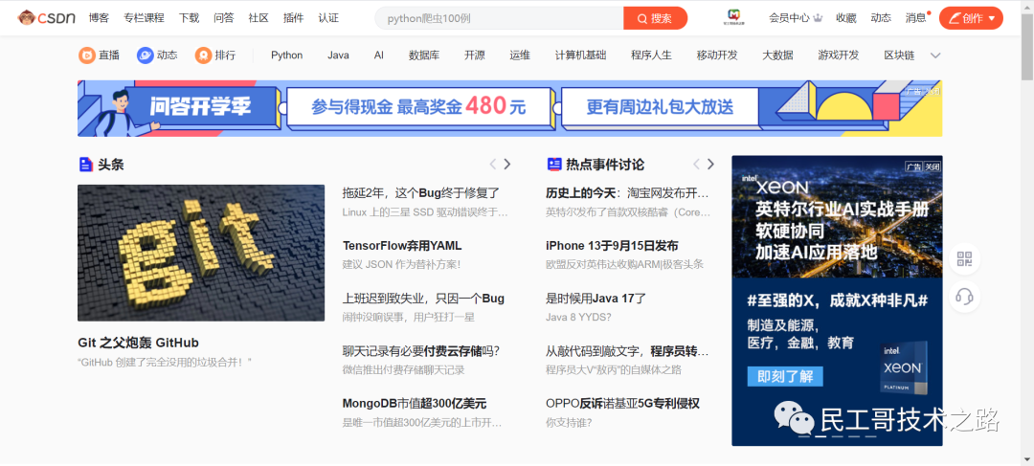The image size is (1034, 466).
Task: Close the top banner ad via 关闭
Action: pos(933,91)
